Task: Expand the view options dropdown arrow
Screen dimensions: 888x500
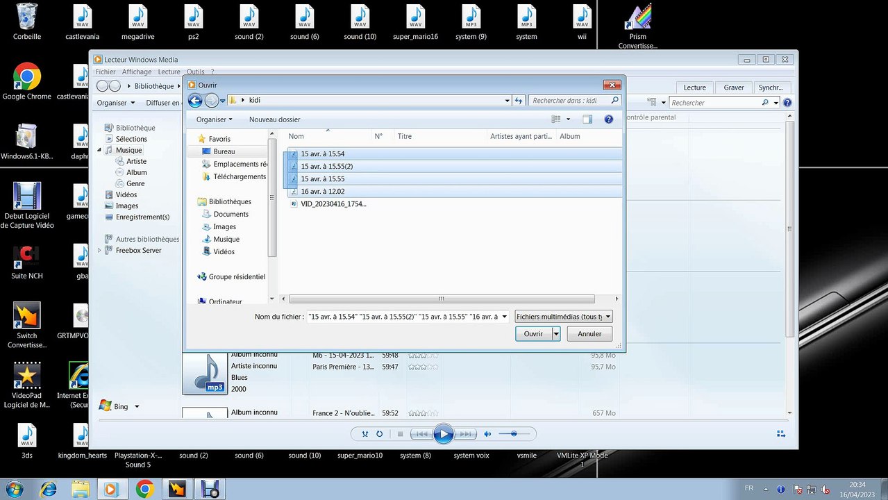Action: [569, 119]
